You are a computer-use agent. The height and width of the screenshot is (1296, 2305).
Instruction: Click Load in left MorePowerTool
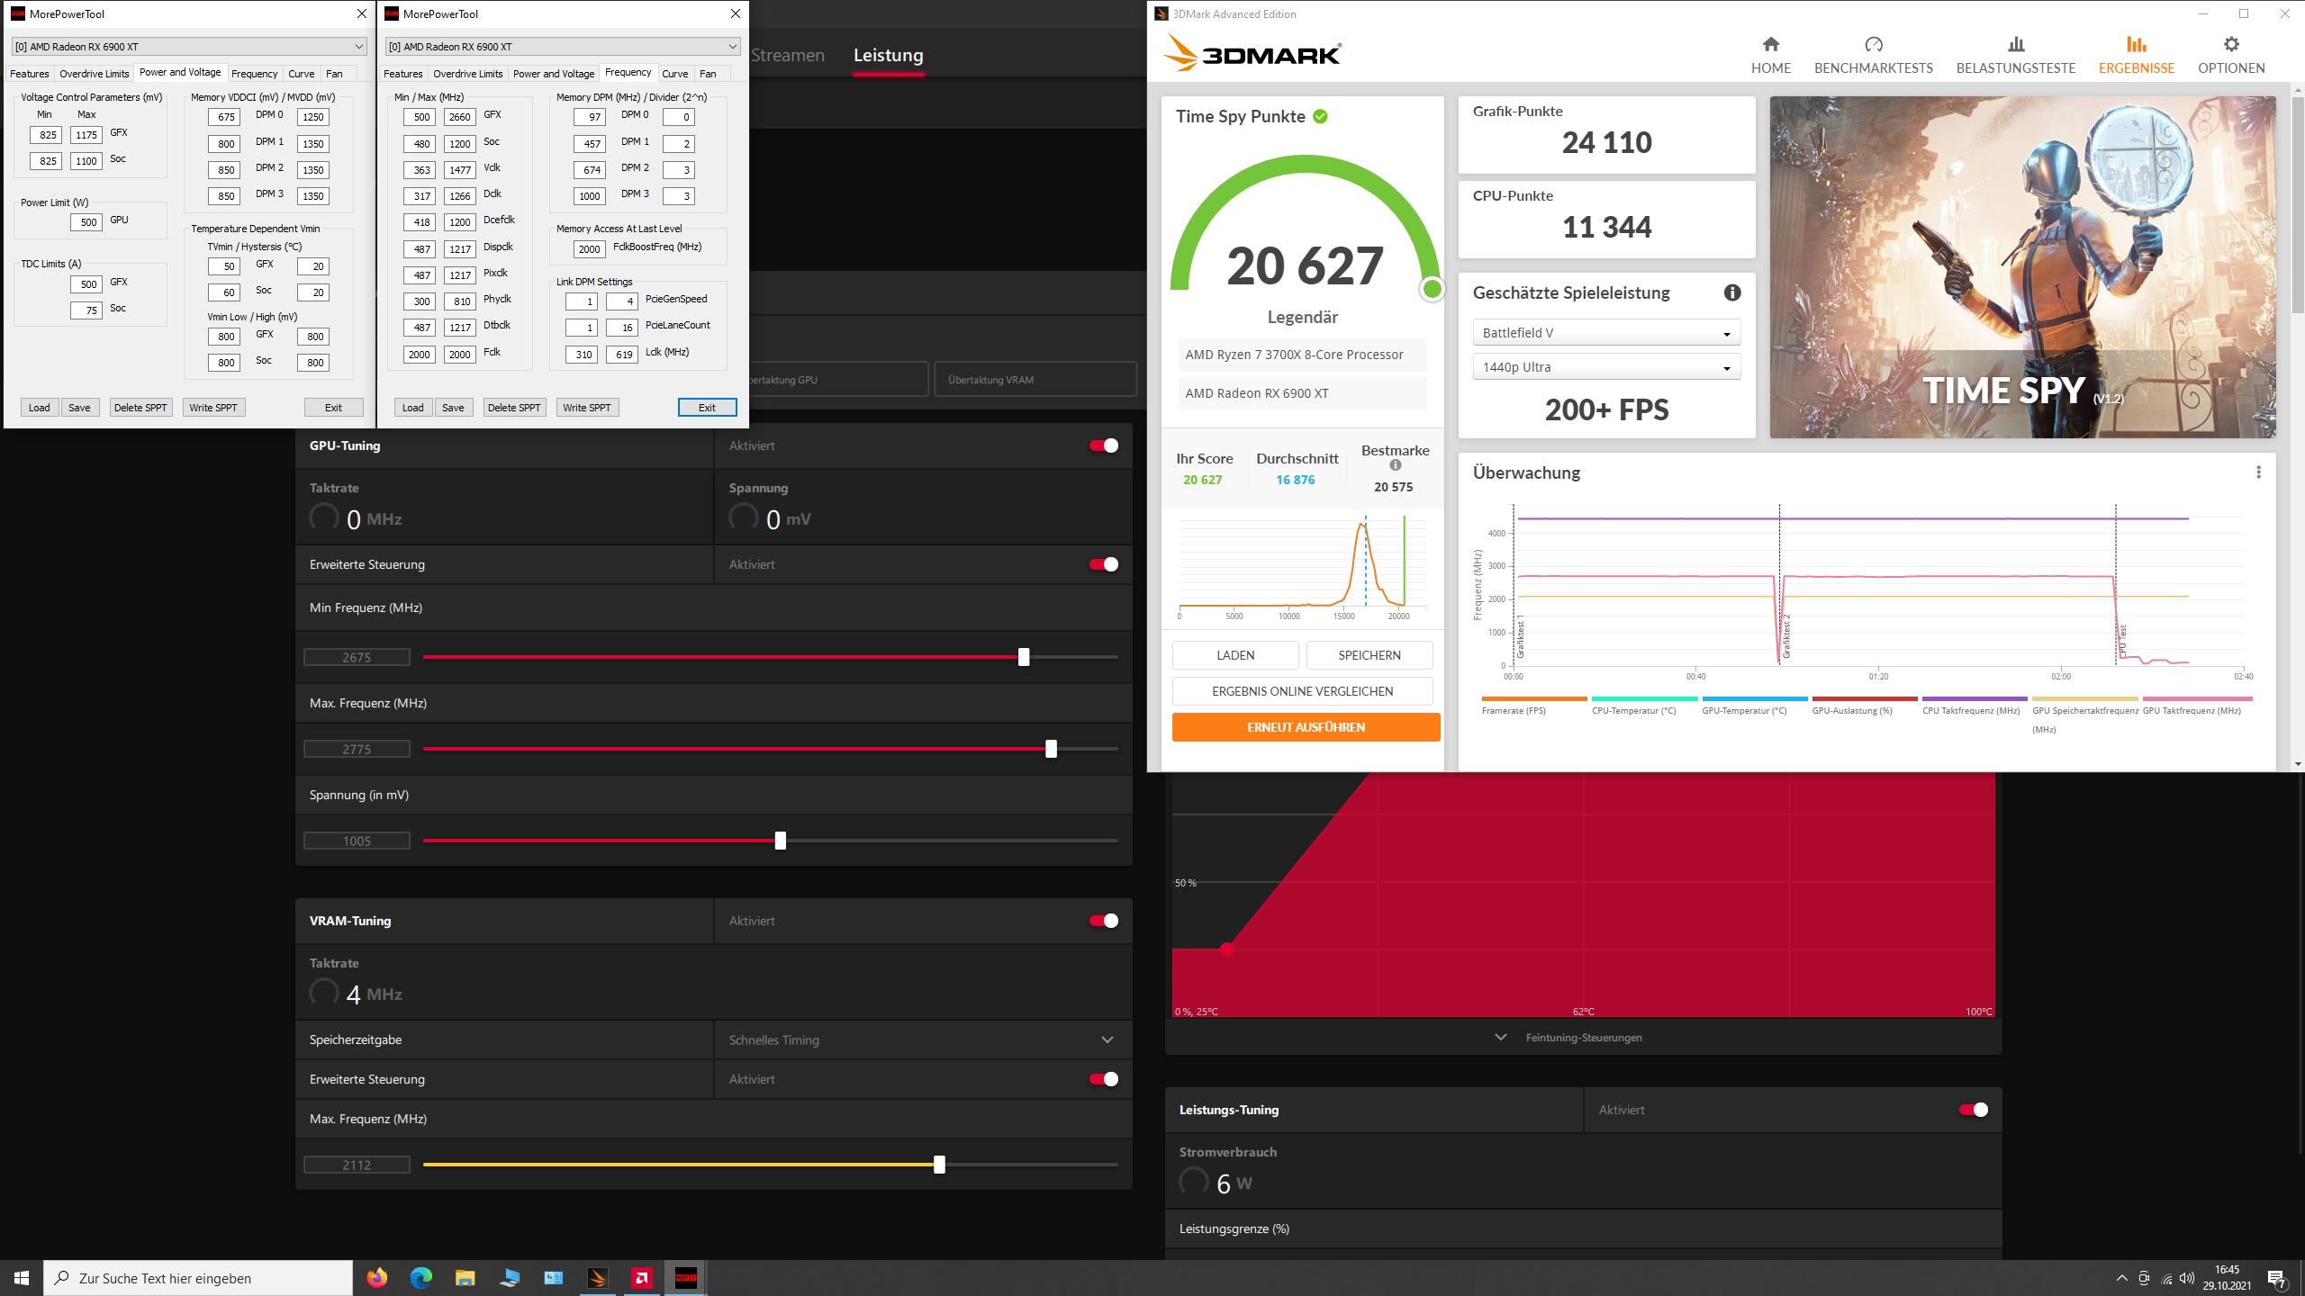39,408
